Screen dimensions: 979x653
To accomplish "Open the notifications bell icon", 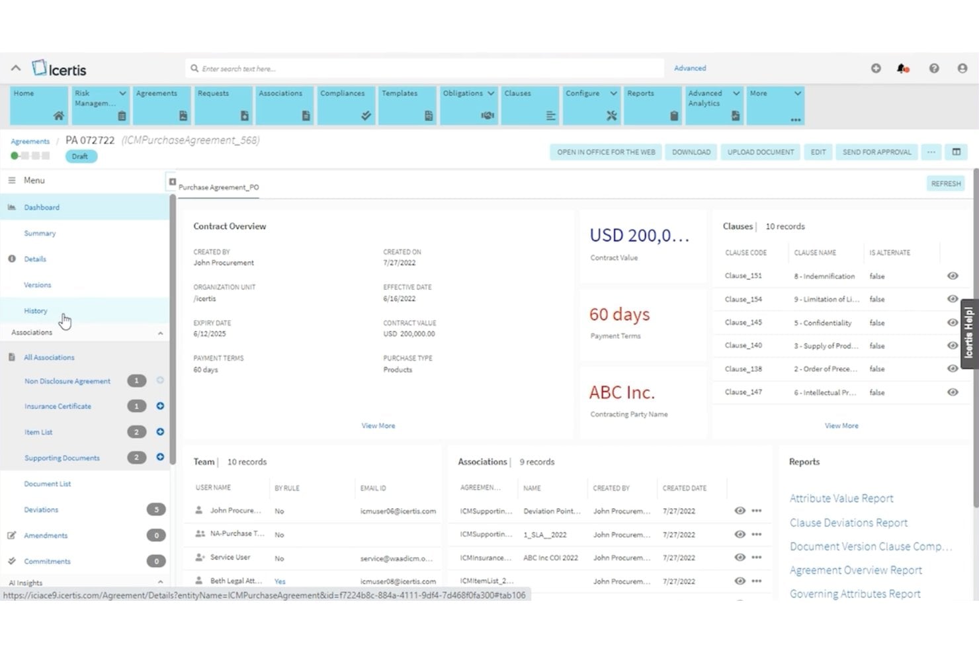I will [x=902, y=68].
